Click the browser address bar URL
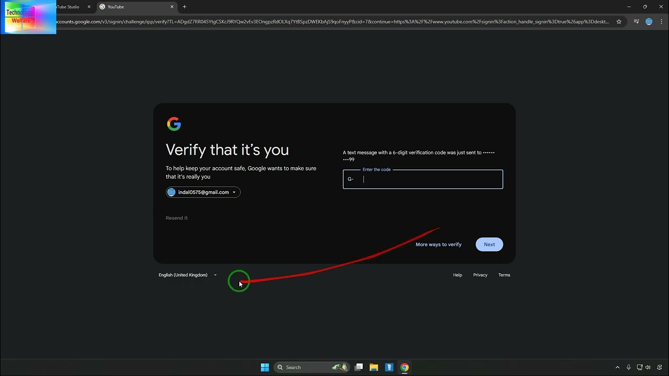The image size is (669, 376). (x=332, y=21)
